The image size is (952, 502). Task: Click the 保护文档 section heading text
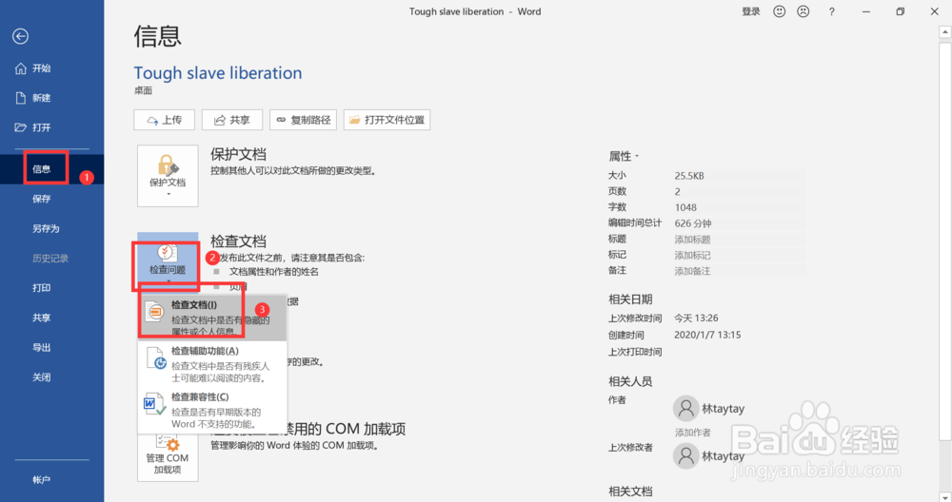(x=238, y=154)
